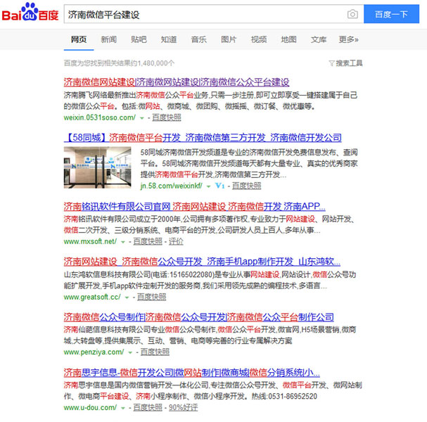Open the 【58同城】济南微信平台开发 result
The image size is (427, 422).
point(203,138)
